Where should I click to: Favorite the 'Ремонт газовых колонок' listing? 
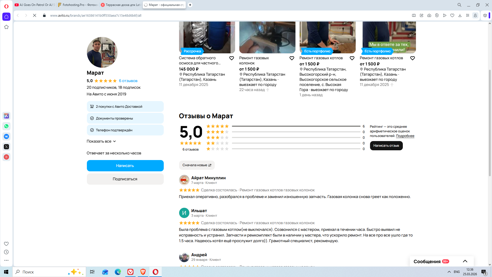[292, 58]
